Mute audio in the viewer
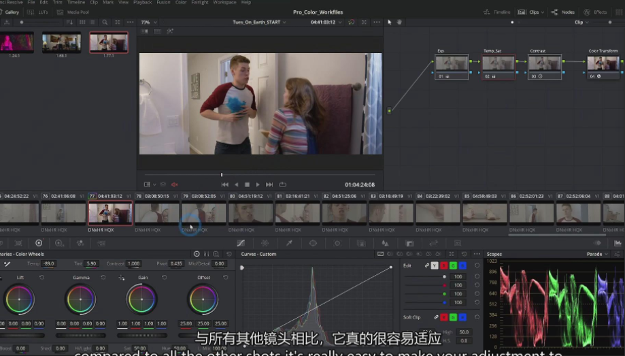This screenshot has height=356, width=625. coord(175,184)
